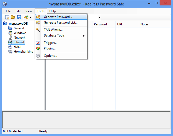Open Database Tools menu entry
The height and width of the screenshot is (136, 173).
(x=61, y=35)
